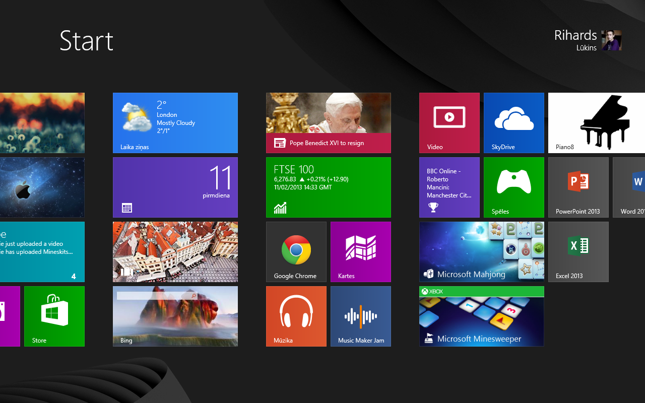Open the dandelion sunset photo tile

pos(42,123)
